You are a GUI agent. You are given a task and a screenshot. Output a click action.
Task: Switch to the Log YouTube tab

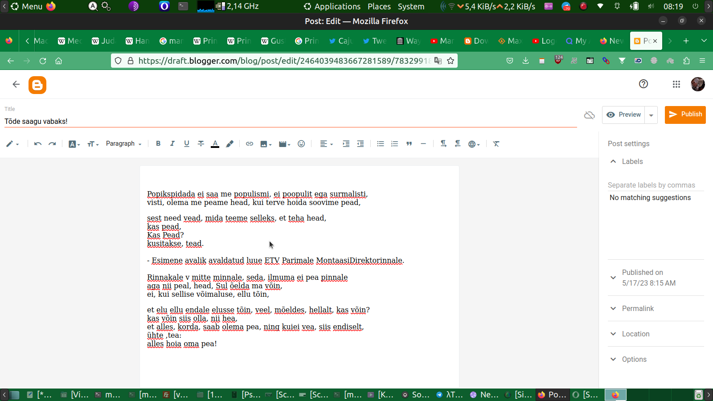pos(543,41)
